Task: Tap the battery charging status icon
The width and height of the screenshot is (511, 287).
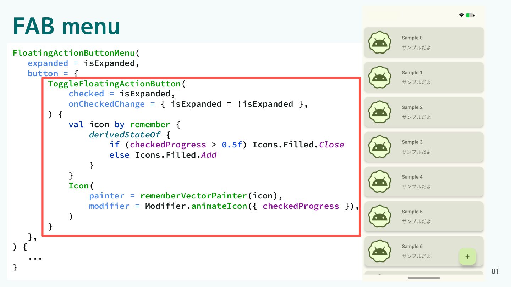Action: click(x=471, y=15)
